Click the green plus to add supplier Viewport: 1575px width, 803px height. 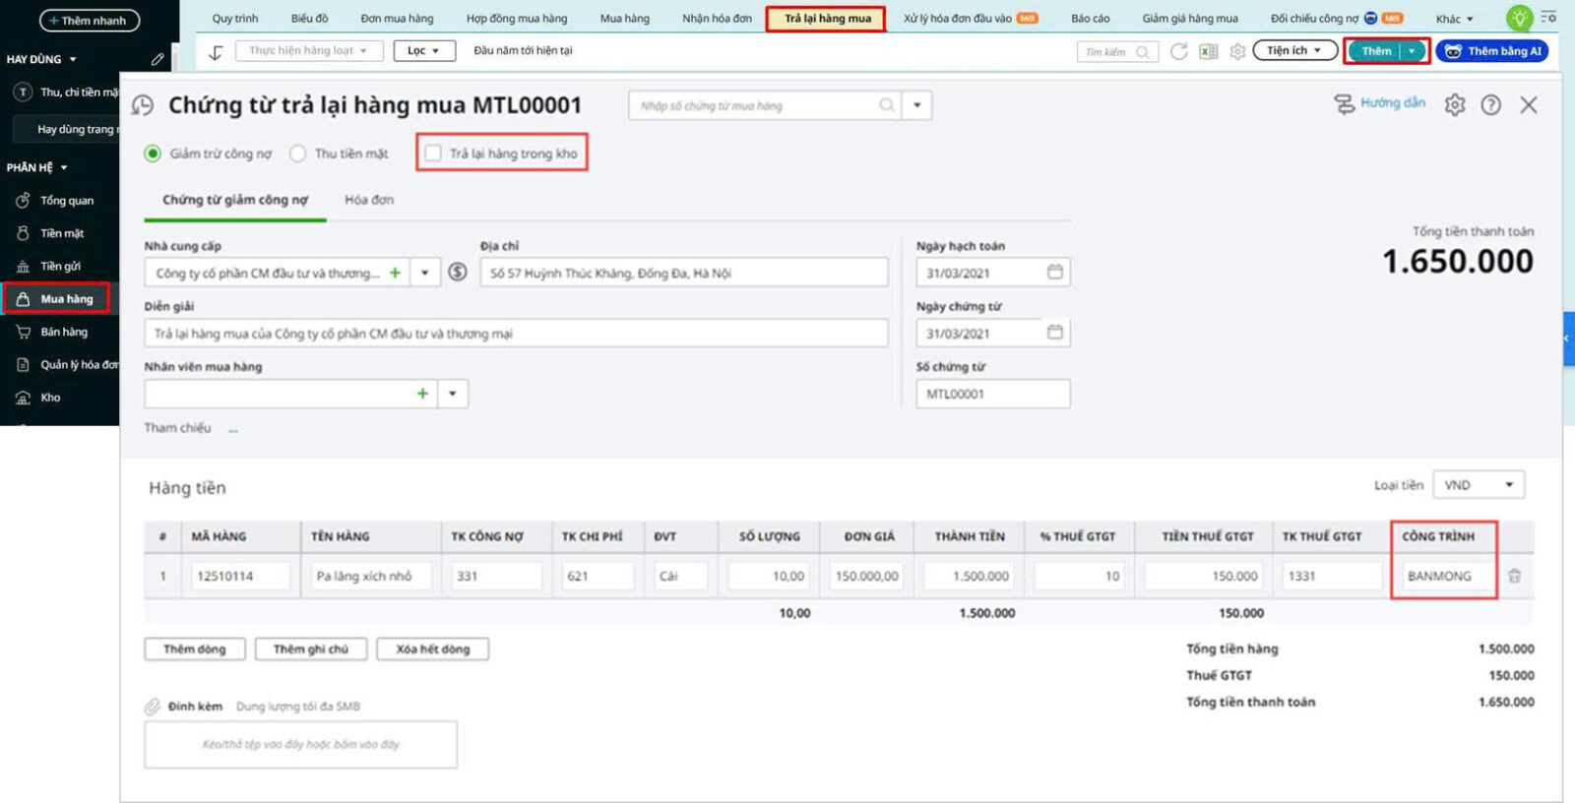coord(395,273)
